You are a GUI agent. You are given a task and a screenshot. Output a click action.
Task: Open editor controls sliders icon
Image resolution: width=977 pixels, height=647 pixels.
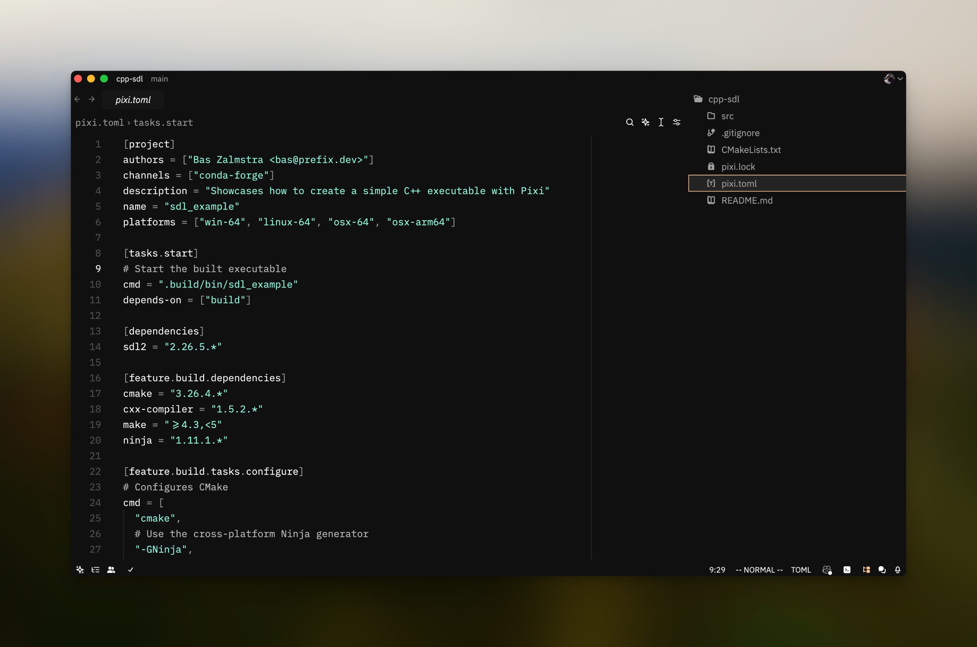click(677, 122)
